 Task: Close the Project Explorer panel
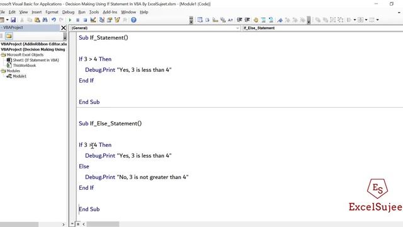(x=64, y=28)
